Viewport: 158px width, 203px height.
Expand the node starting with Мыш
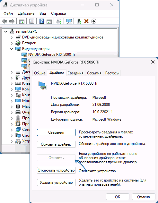(12, 107)
